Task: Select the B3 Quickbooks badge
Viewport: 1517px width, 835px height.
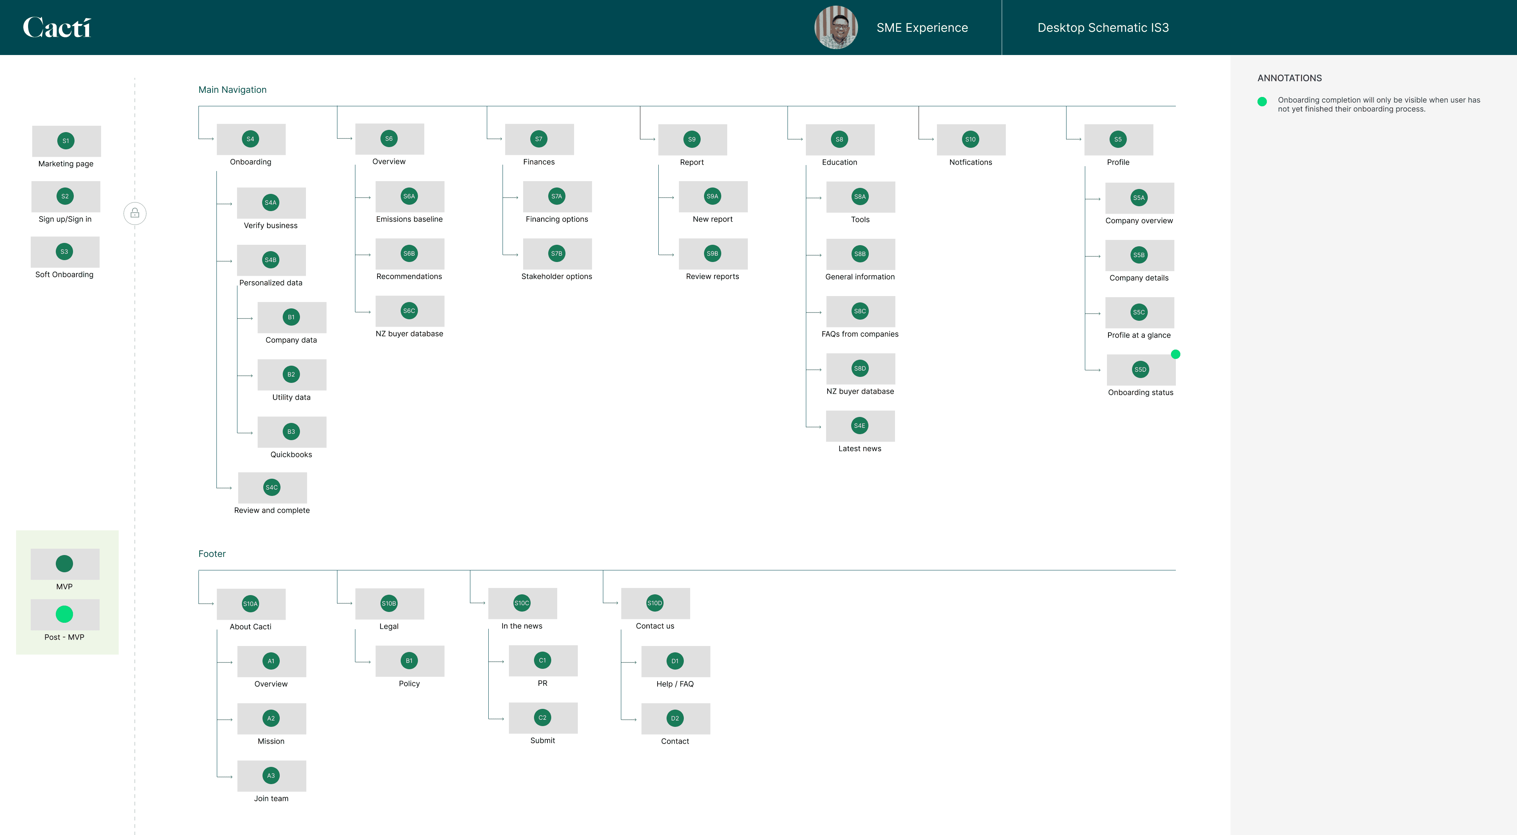Action: click(291, 431)
